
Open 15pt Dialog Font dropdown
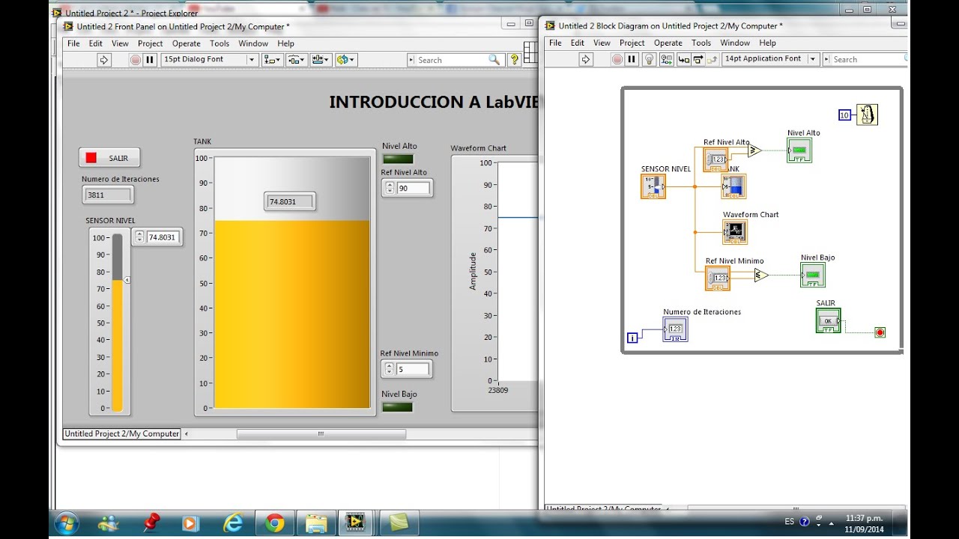(x=209, y=60)
